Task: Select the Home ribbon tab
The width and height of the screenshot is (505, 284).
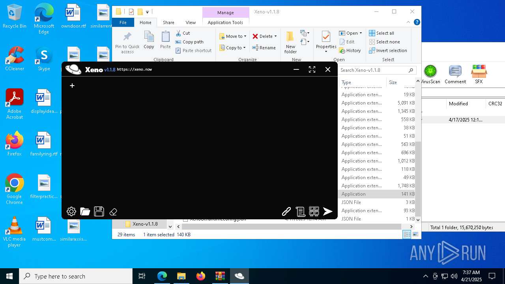Action: (x=145, y=22)
